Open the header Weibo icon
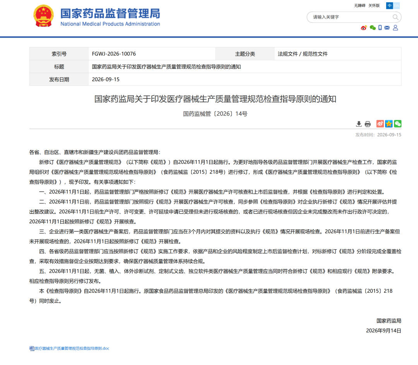Viewport: 418px width, 365px height. tap(363, 28)
